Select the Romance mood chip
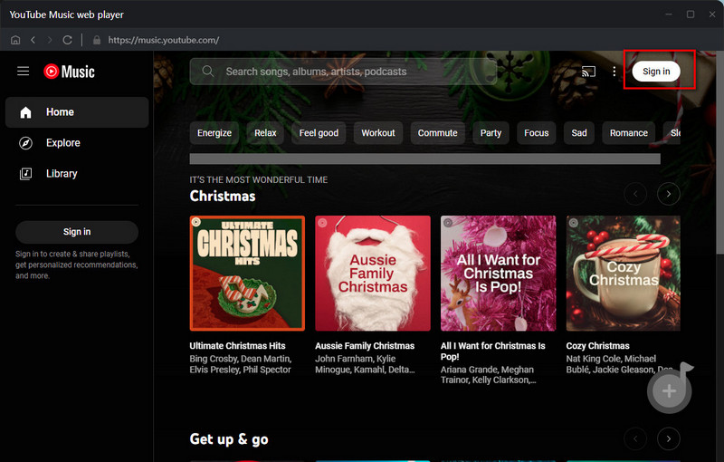 pyautogui.click(x=628, y=133)
